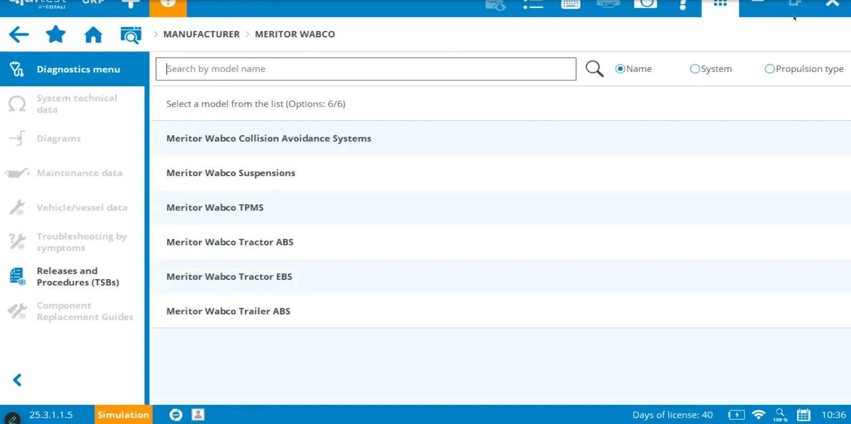Image resolution: width=851 pixels, height=424 pixels.
Task: Click the version number 25.3.1.1.5
Action: 51,415
